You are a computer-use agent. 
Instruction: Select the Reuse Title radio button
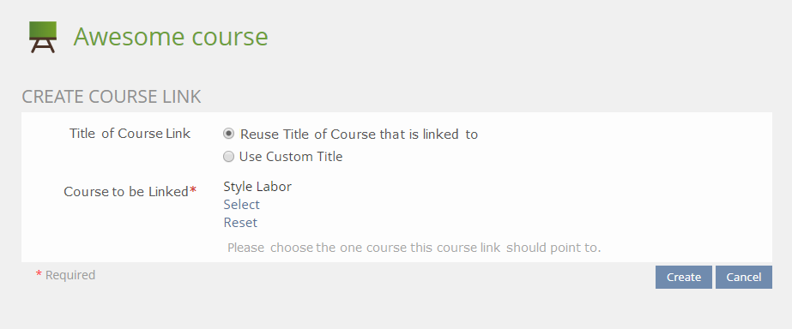(229, 134)
